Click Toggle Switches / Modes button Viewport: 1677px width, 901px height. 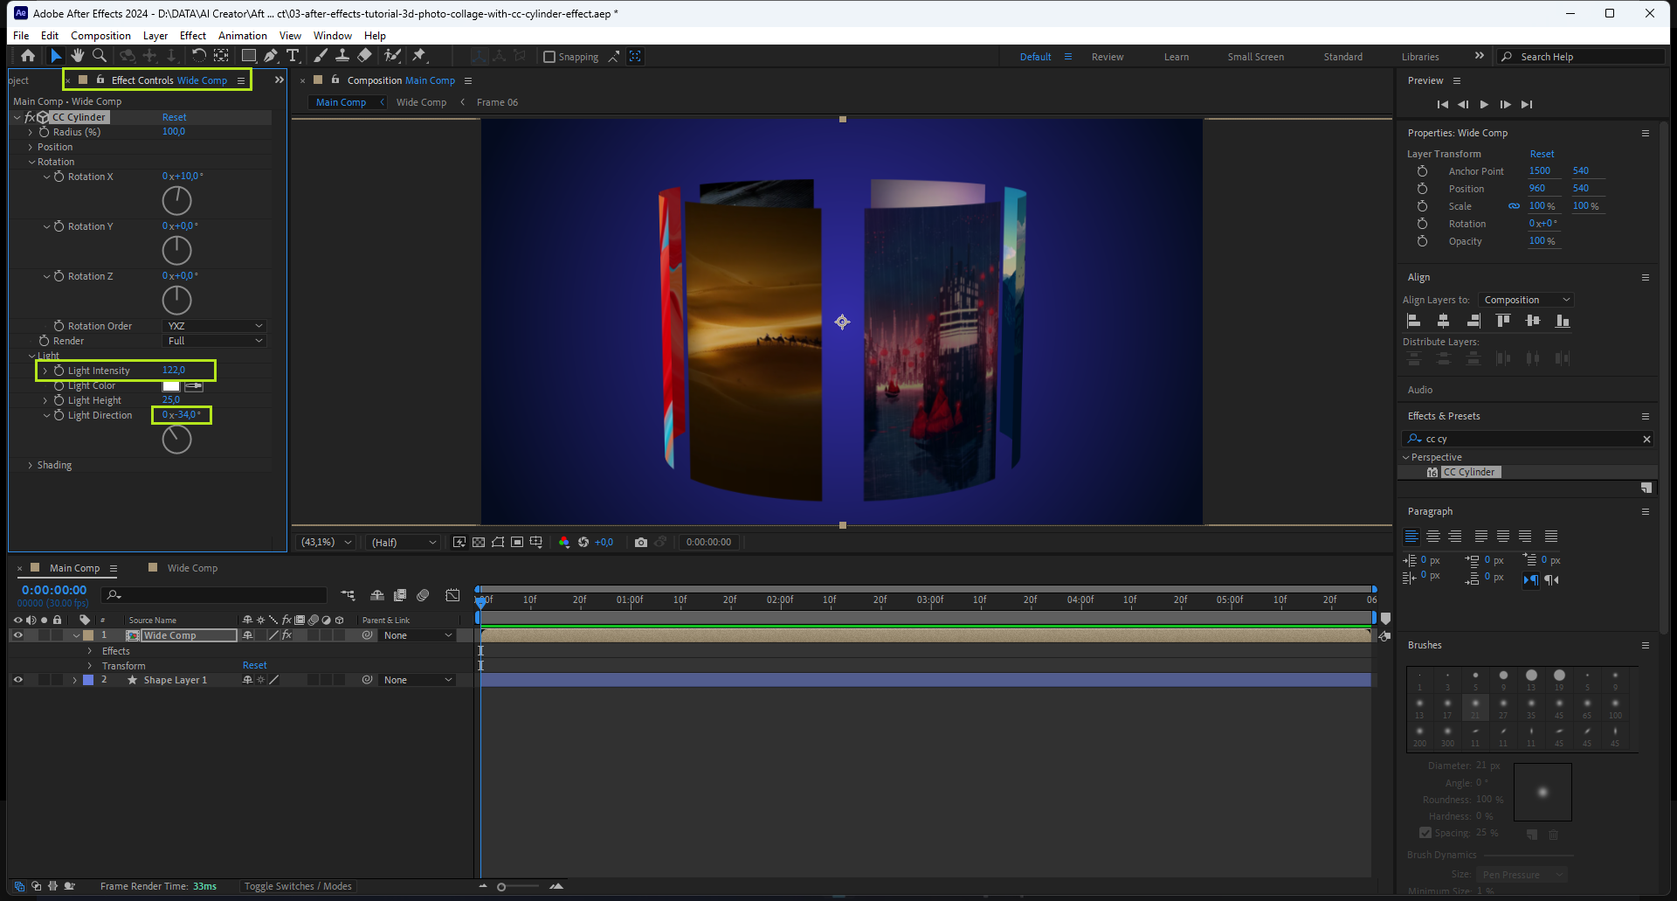pos(298,886)
